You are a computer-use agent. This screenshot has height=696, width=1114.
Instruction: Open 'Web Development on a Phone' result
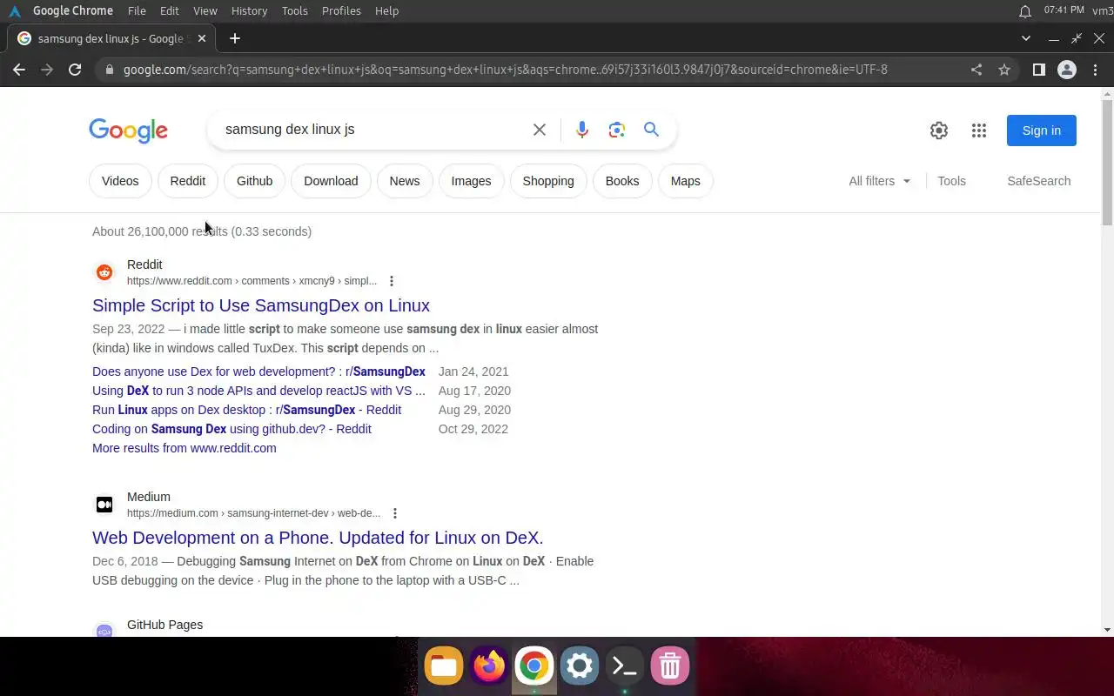point(318,538)
